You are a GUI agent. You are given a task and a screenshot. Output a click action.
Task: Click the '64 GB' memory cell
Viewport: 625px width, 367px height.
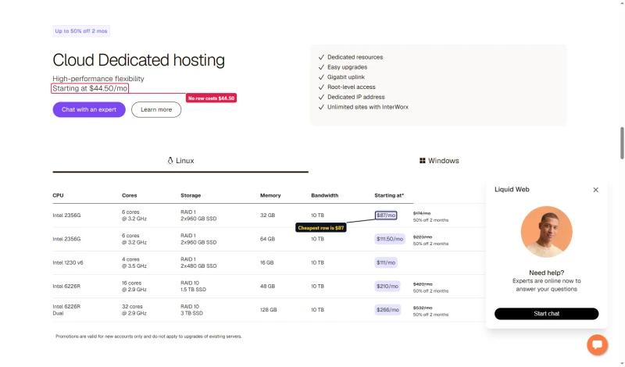tap(267, 239)
